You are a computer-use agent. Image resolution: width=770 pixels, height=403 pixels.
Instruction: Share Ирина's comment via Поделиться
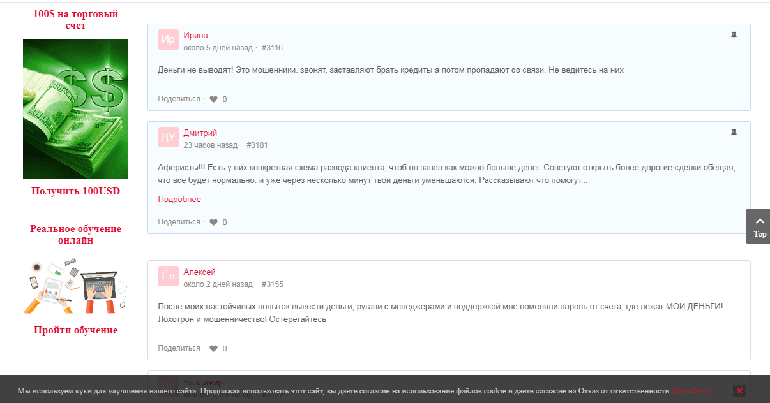tap(179, 99)
